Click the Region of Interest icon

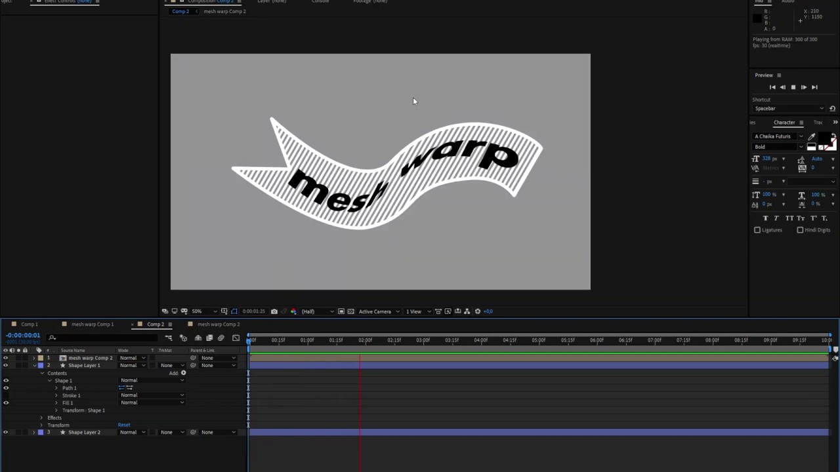[341, 311]
